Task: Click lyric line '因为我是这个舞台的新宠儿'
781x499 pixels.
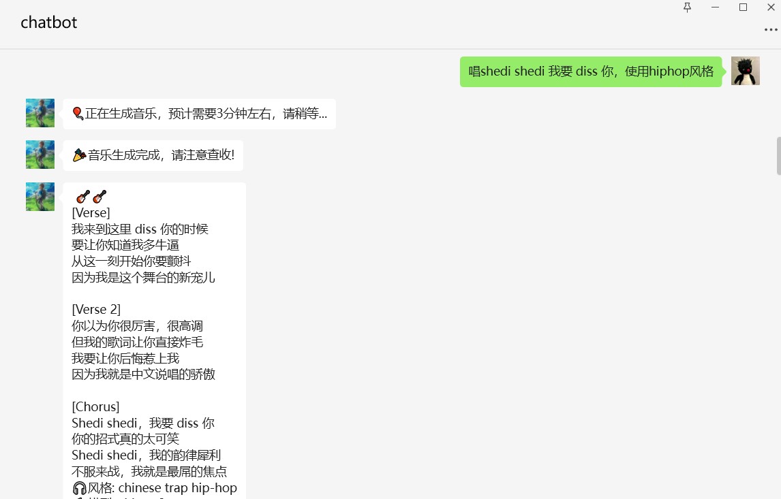Action: click(x=143, y=278)
